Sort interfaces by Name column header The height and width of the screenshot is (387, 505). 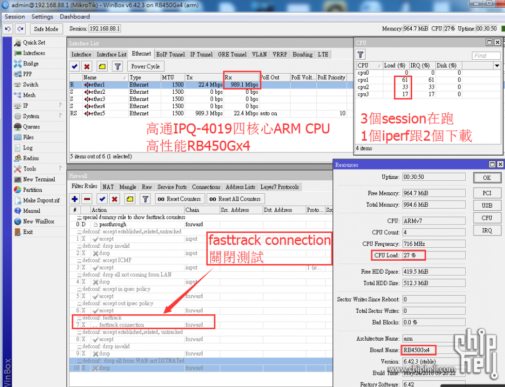click(x=105, y=78)
